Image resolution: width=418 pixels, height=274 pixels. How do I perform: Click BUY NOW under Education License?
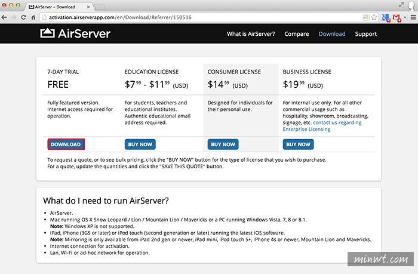click(x=140, y=144)
